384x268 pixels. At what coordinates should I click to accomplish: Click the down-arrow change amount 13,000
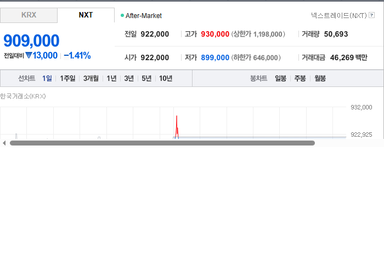click(x=41, y=56)
